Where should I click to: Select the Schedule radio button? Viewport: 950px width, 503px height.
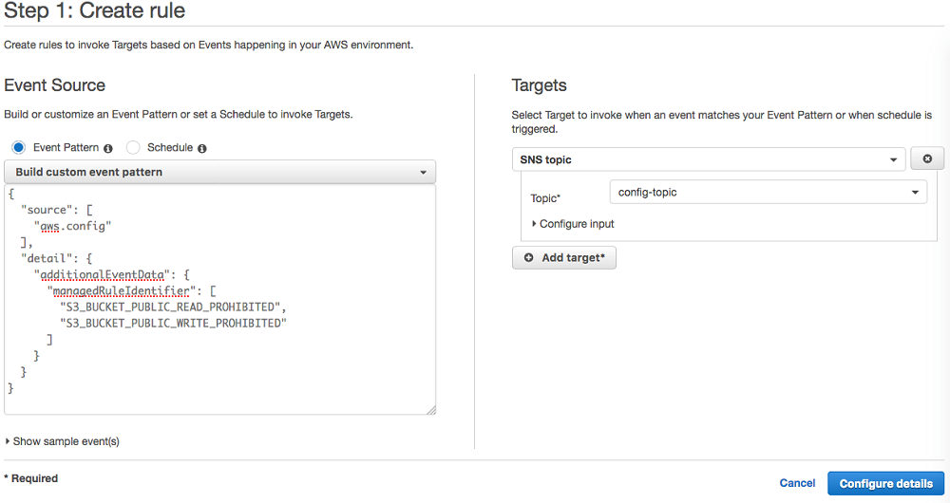click(x=133, y=148)
